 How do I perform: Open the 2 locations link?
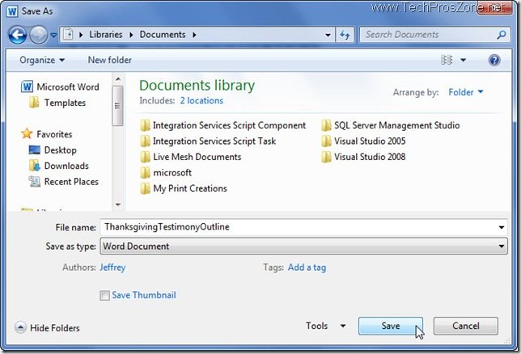click(x=201, y=100)
